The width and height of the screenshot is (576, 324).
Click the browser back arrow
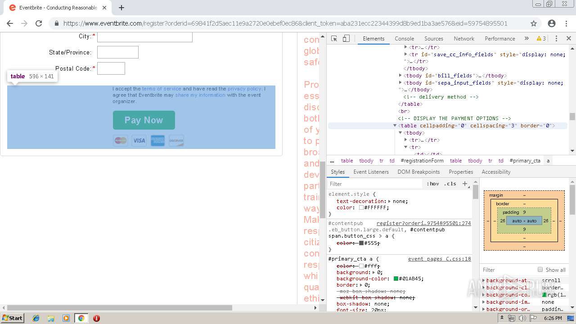pyautogui.click(x=10, y=23)
